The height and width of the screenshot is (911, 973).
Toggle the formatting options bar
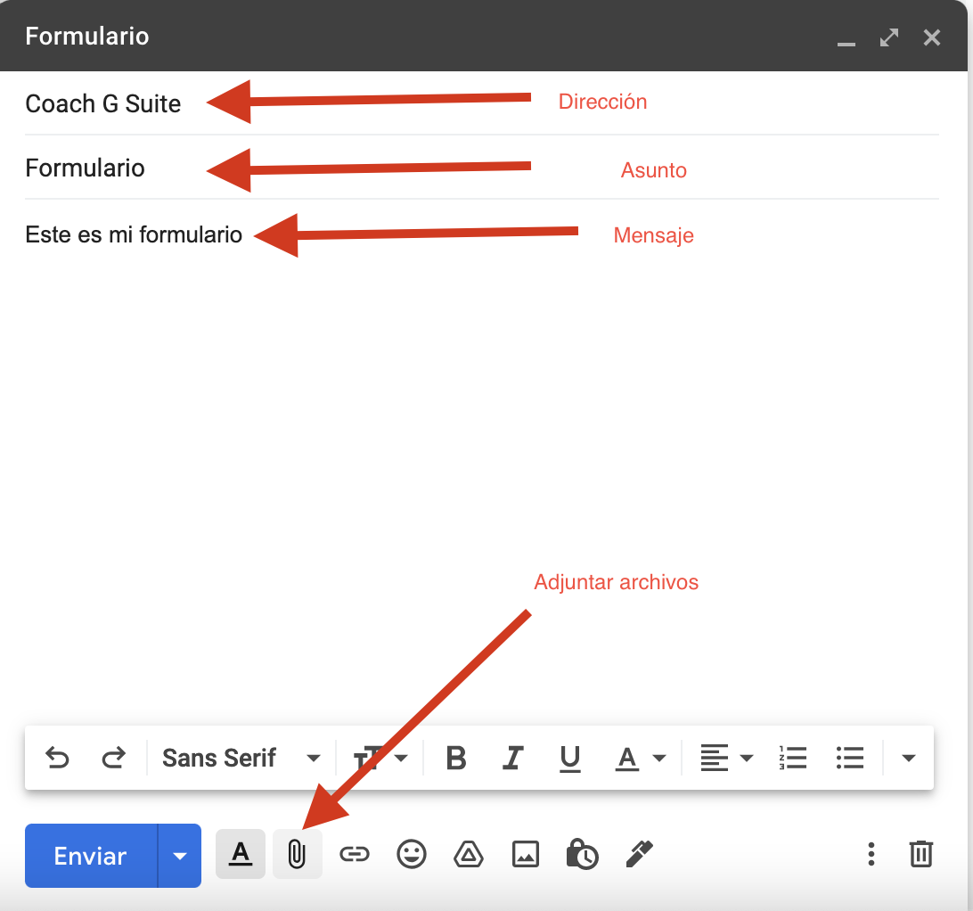[241, 854]
